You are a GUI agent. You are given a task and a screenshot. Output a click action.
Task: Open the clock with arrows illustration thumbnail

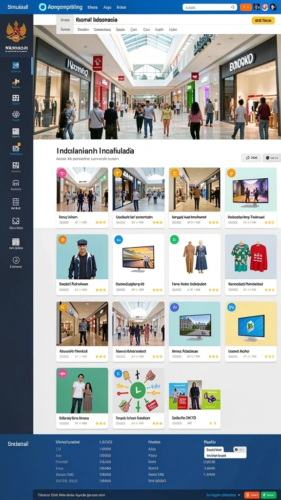point(138,391)
